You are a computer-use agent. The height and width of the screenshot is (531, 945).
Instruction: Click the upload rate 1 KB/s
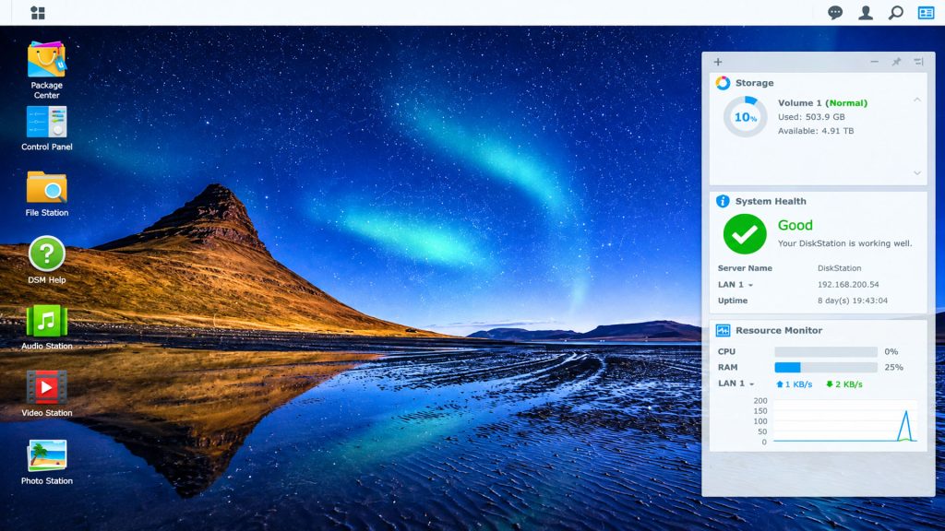(794, 384)
